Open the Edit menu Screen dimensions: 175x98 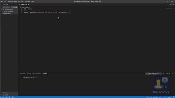(5, 1)
